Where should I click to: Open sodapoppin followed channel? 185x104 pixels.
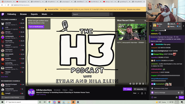tap(13, 37)
